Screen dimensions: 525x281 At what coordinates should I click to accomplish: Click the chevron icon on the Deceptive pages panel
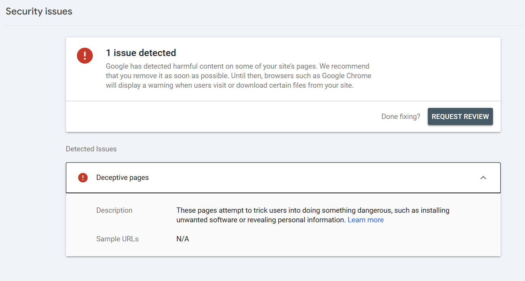[x=483, y=178]
